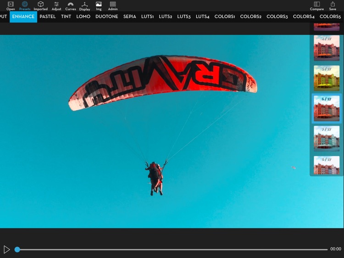Switch to the PASTEL preset tab
Image resolution: width=344 pixels, height=258 pixels.
tap(48, 17)
